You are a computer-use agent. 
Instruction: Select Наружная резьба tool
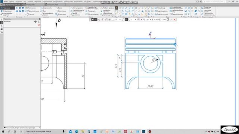click(206, 11)
